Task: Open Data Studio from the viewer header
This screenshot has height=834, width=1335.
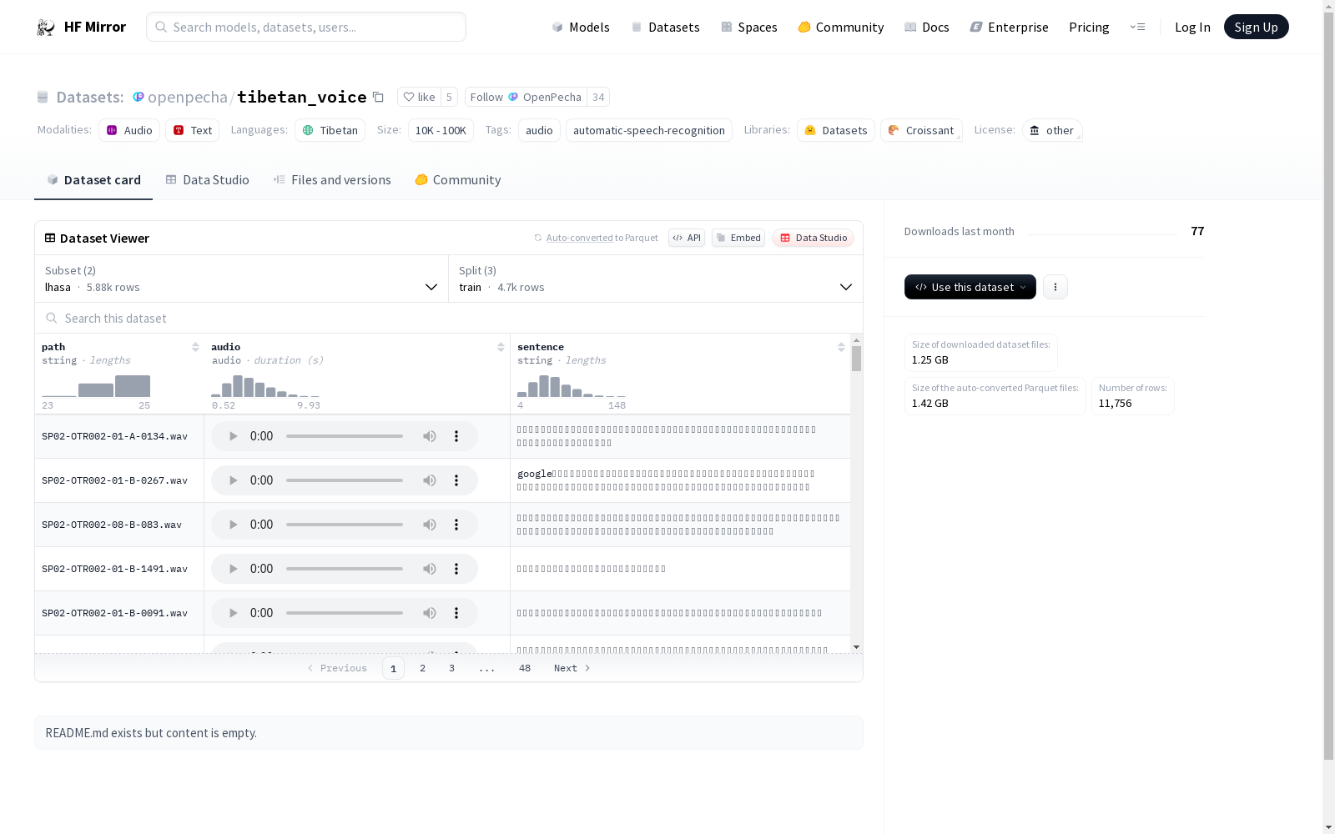Action: click(x=813, y=238)
